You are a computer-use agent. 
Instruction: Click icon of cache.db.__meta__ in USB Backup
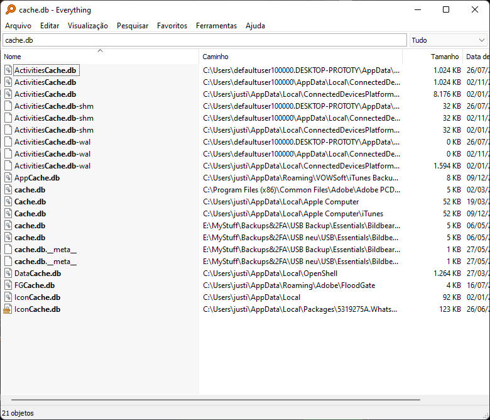tap(8, 249)
